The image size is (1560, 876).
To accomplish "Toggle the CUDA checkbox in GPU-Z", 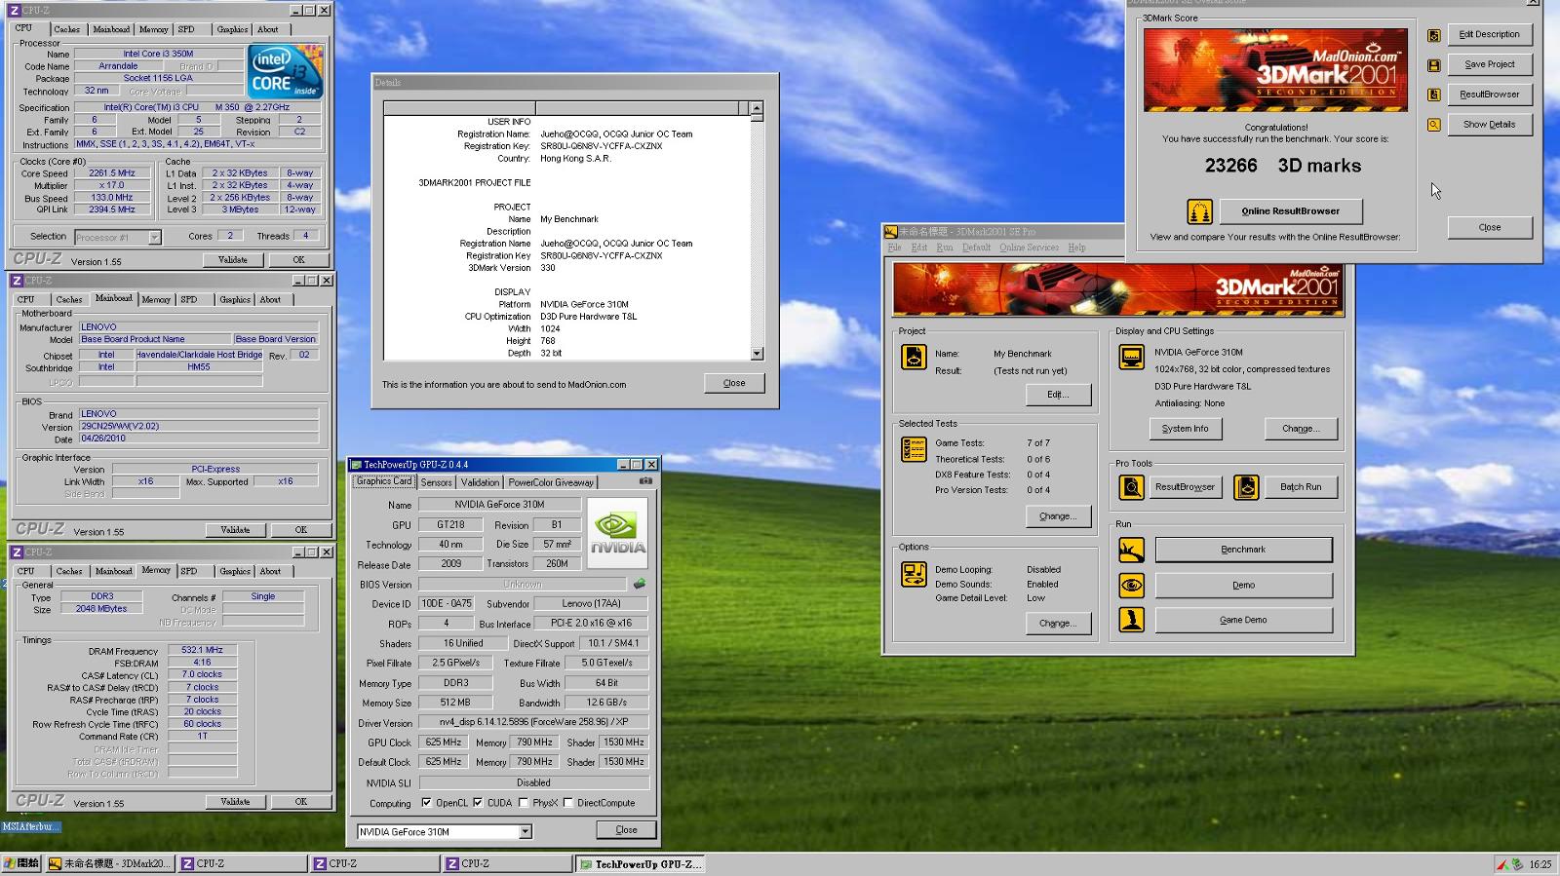I will click(478, 803).
